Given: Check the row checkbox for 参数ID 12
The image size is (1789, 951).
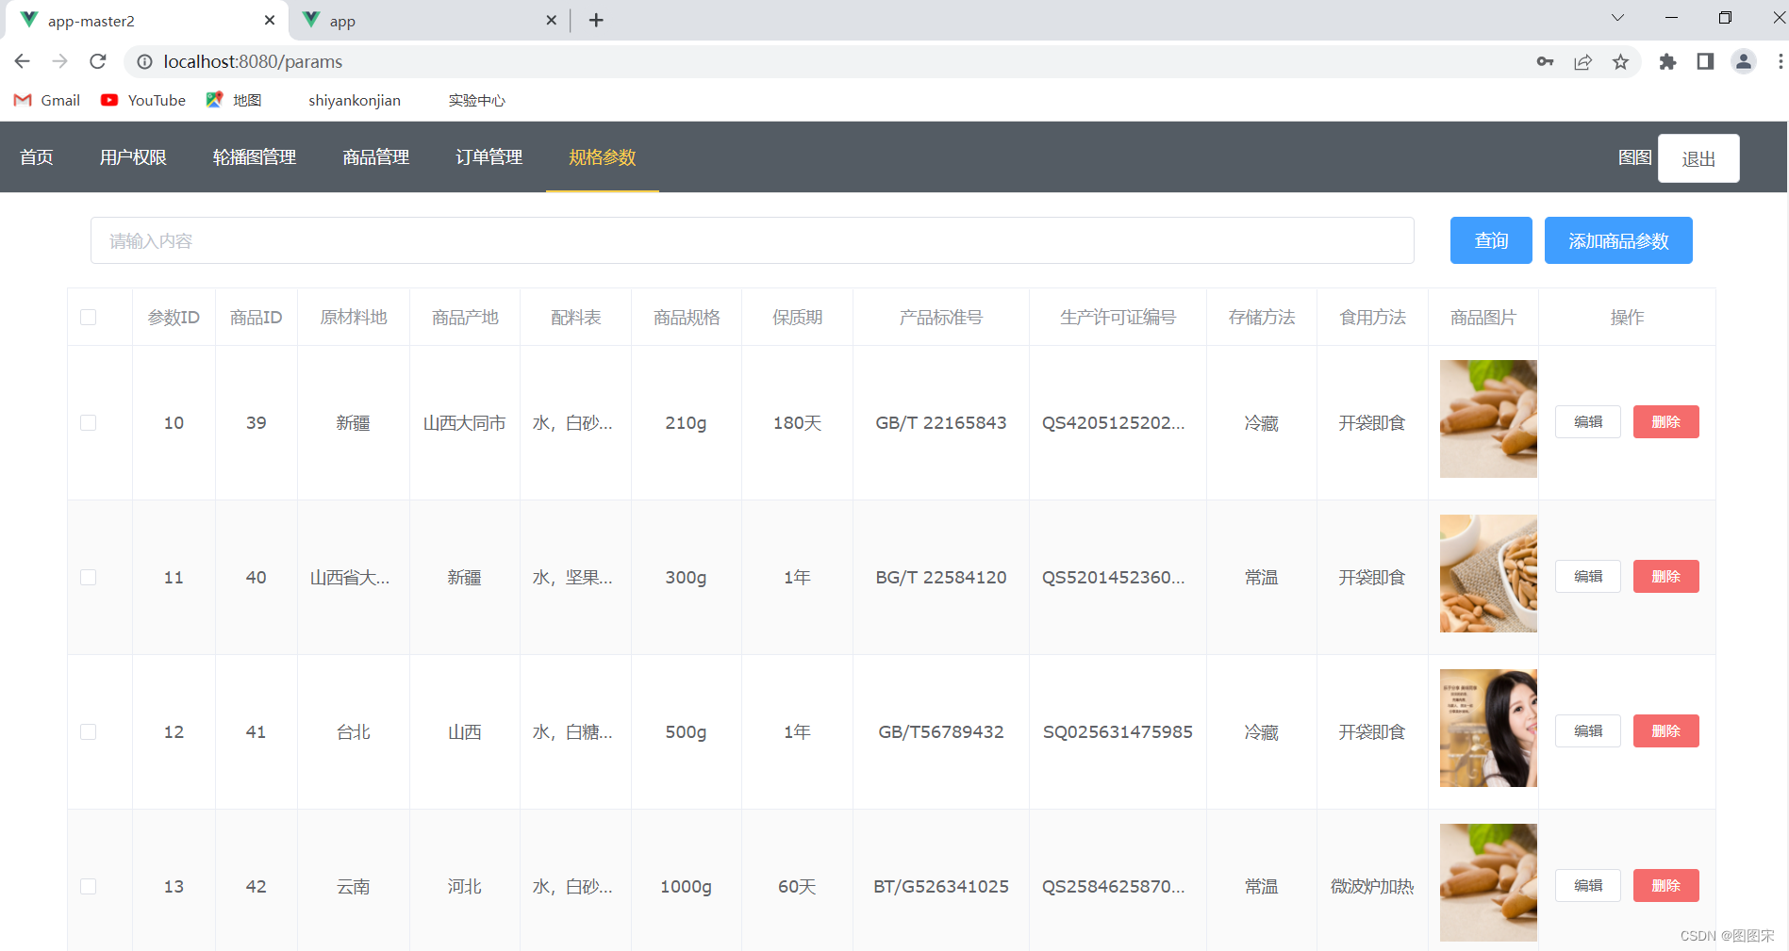Looking at the screenshot, I should [88, 731].
